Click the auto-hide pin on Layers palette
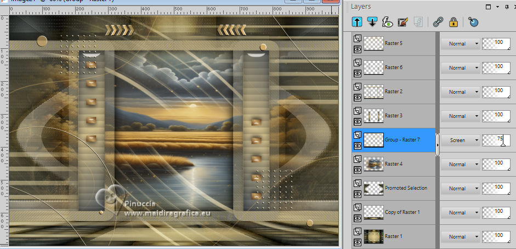516x249 pixels. click(506, 7)
